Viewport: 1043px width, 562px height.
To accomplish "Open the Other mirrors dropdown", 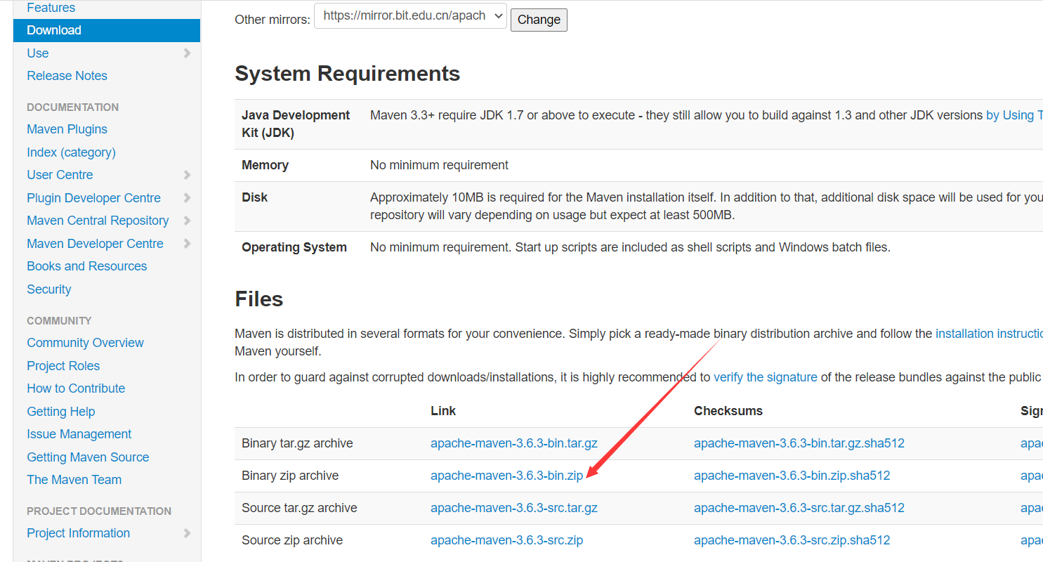I will pos(410,16).
